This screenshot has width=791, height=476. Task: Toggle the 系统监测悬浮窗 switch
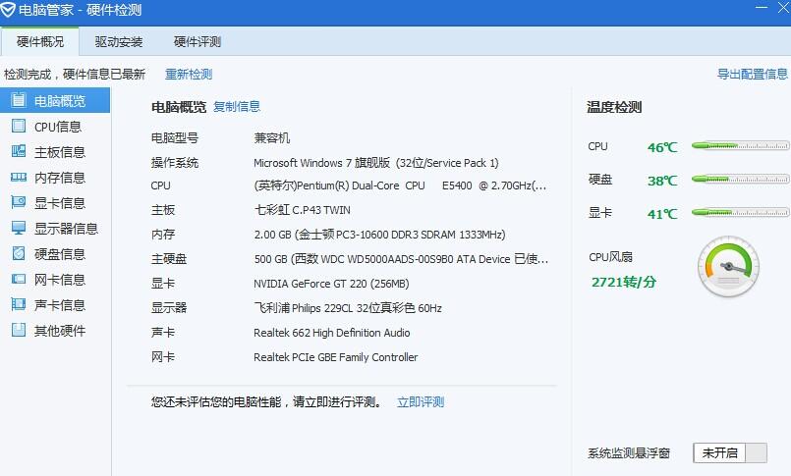pos(730,452)
